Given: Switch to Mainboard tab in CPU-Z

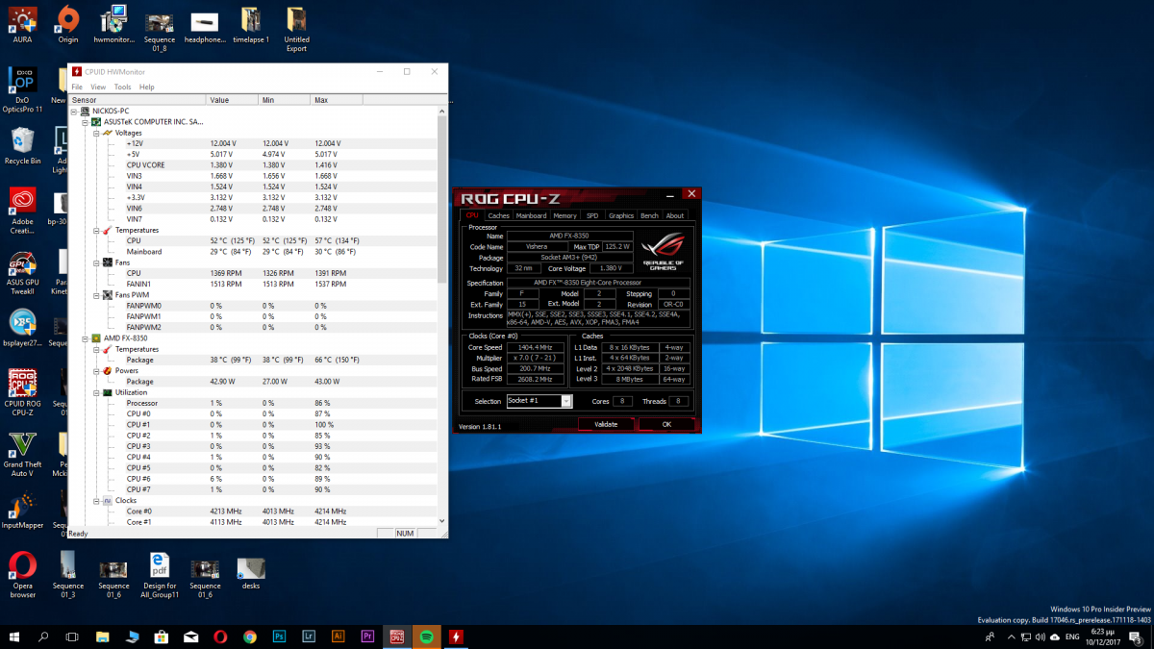Looking at the screenshot, I should click(531, 215).
